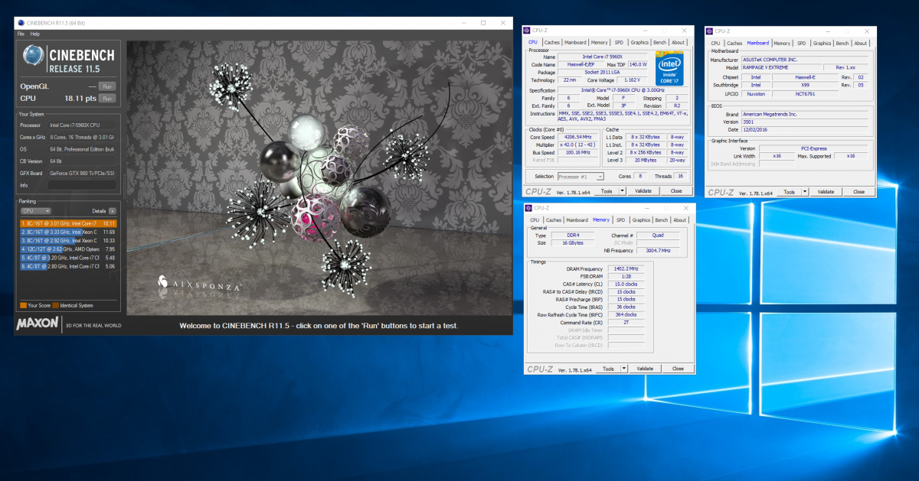The width and height of the screenshot is (919, 481).
Task: Expand Tools dropdown arrow in CPU-Z Mainboard window
Action: coord(806,192)
